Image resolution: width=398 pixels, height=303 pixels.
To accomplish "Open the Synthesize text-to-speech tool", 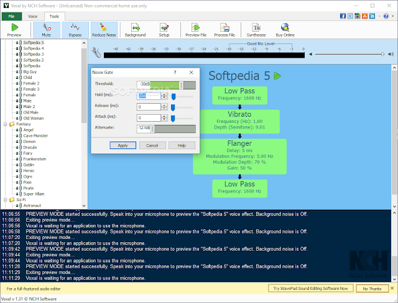I will 256,30.
